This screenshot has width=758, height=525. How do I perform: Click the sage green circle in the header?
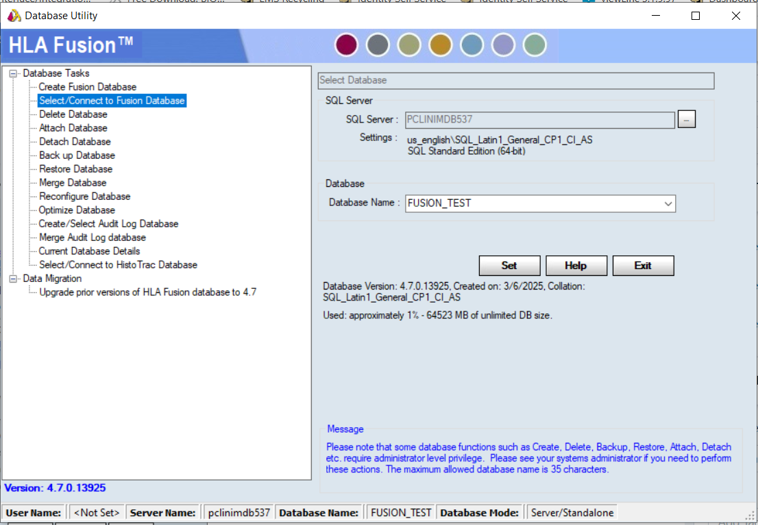535,45
